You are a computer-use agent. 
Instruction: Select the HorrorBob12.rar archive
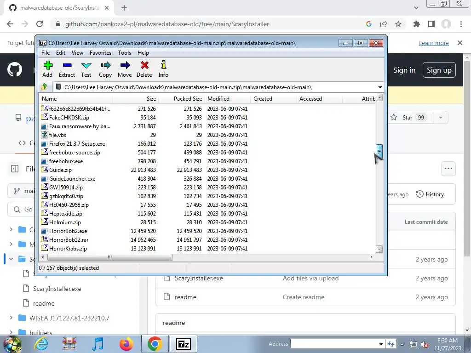pos(69,240)
